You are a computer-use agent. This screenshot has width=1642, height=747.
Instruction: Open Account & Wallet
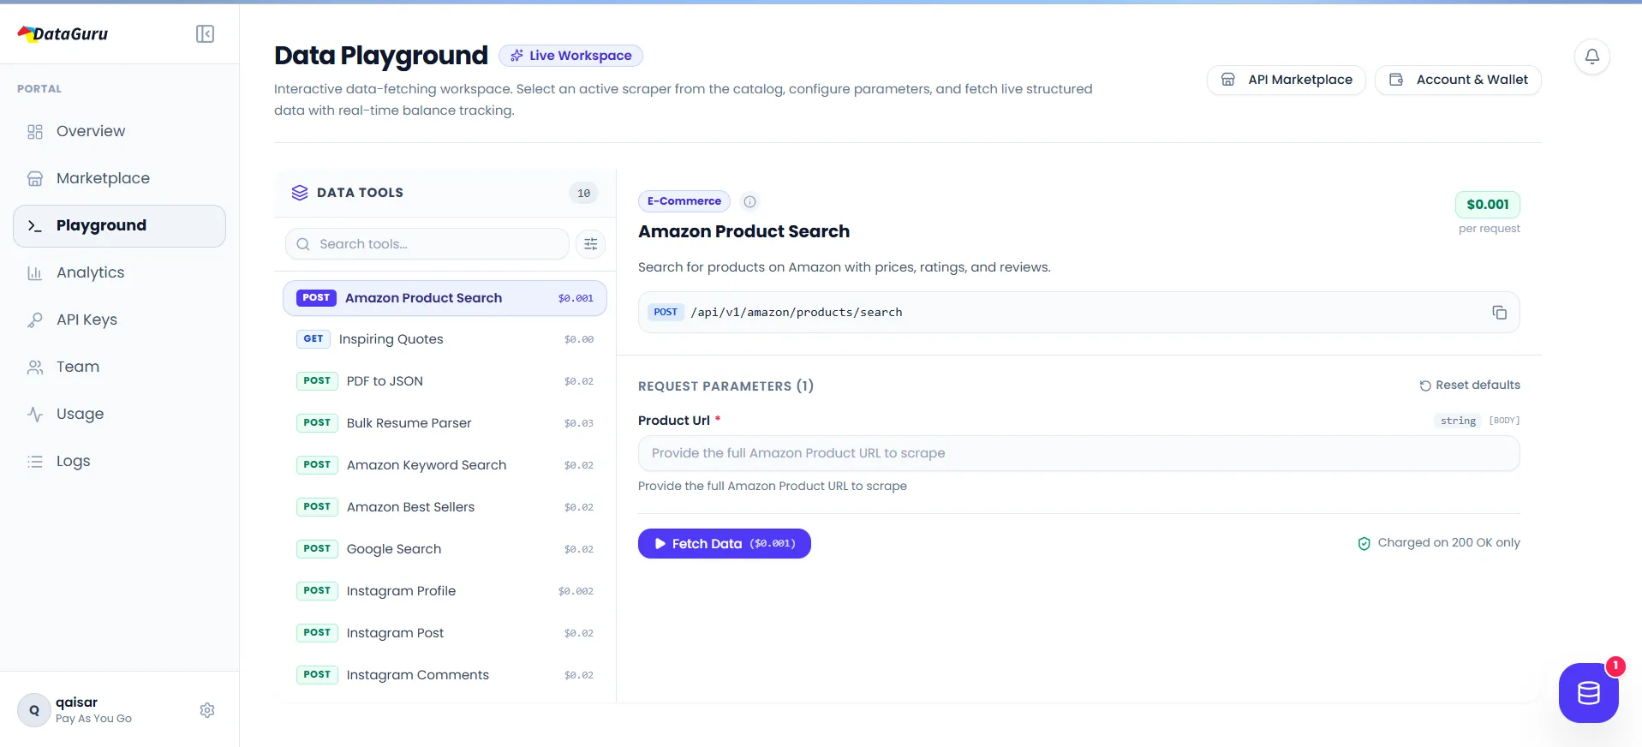1458,80
